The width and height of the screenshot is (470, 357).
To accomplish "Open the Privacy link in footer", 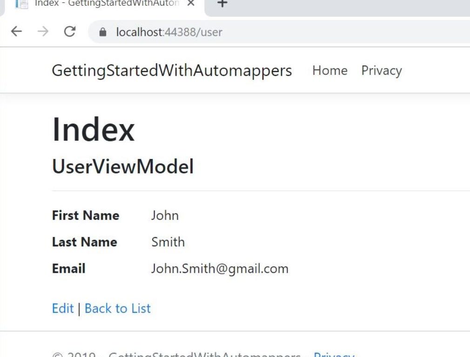I will tap(334, 354).
